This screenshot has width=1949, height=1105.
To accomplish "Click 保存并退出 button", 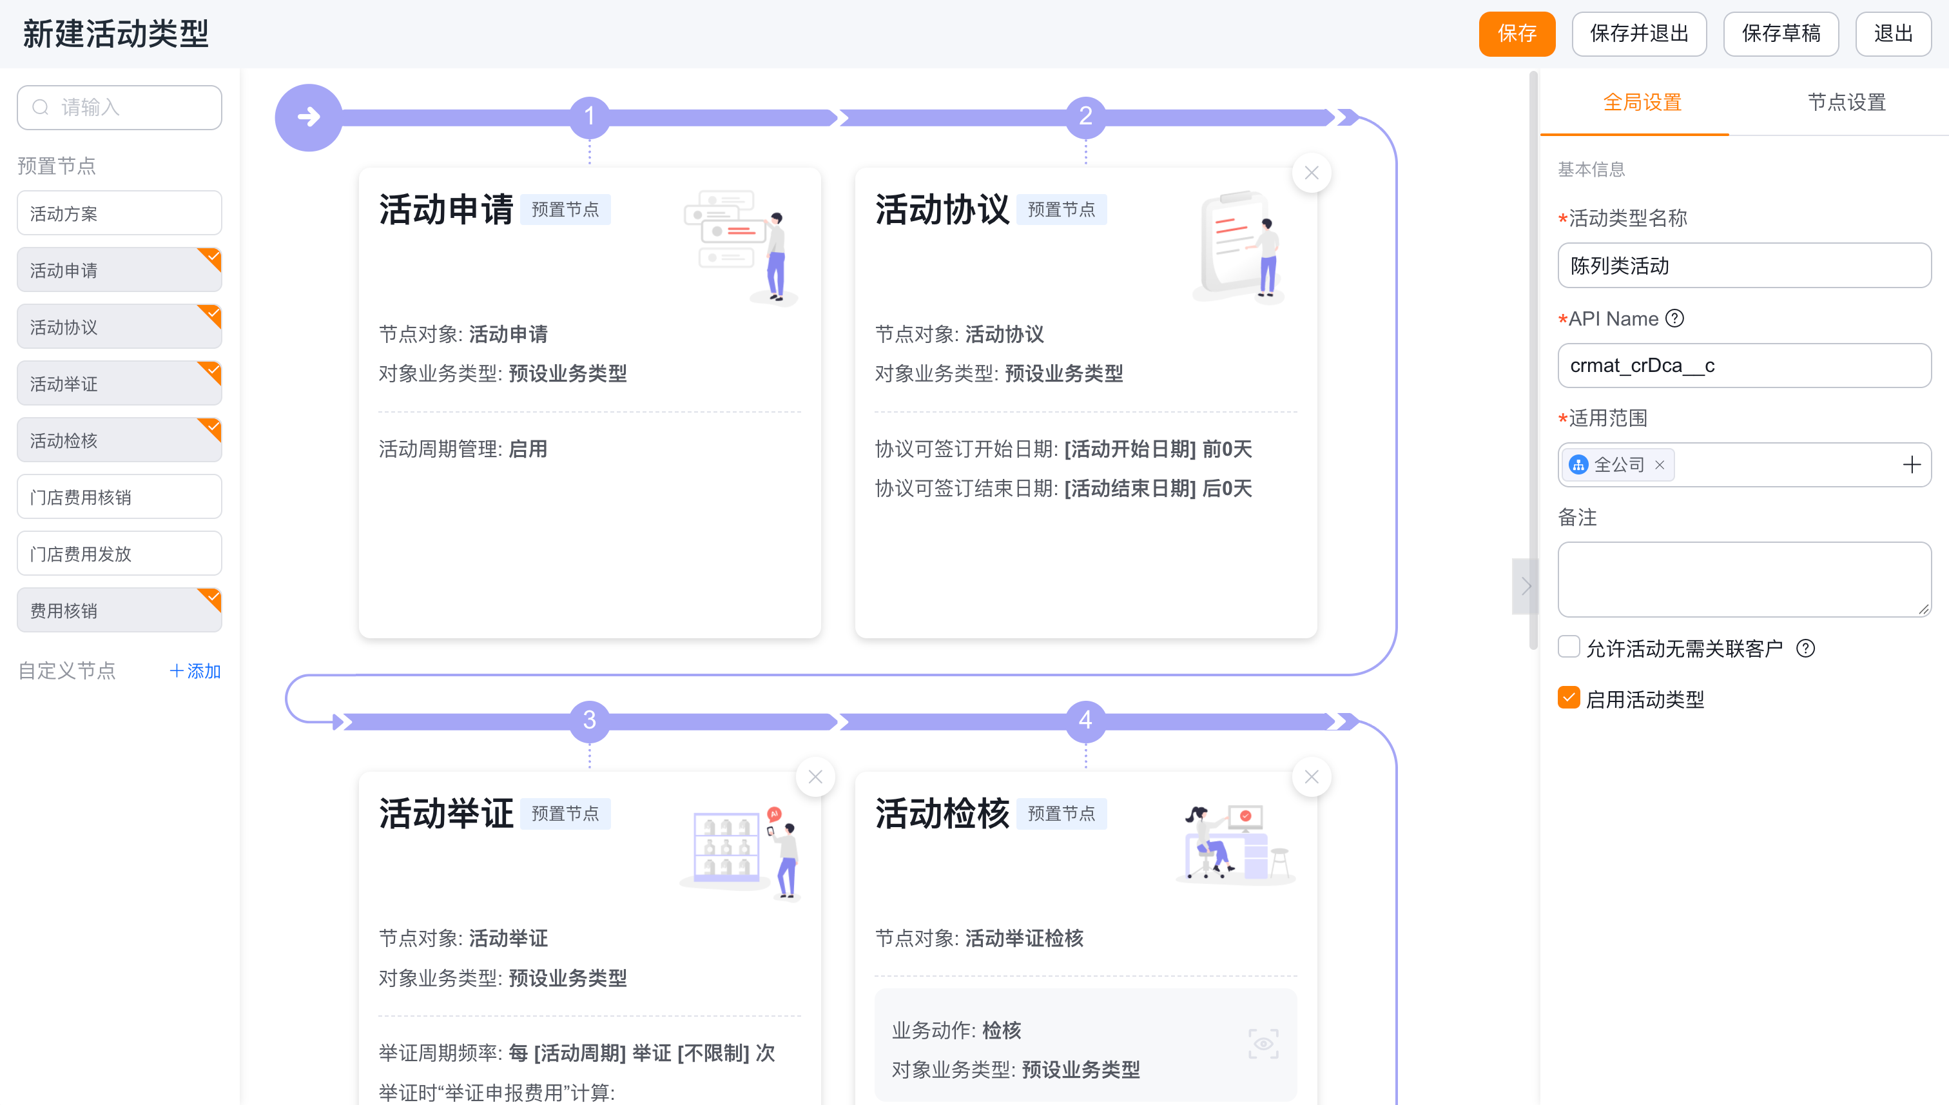I will pyautogui.click(x=1639, y=34).
